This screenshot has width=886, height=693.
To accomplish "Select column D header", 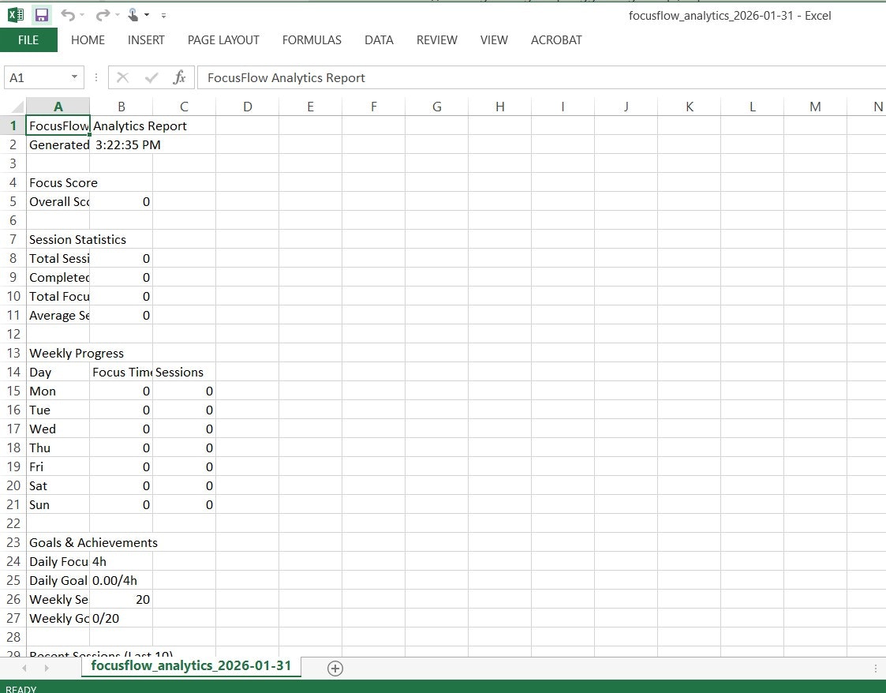I will pos(248,107).
